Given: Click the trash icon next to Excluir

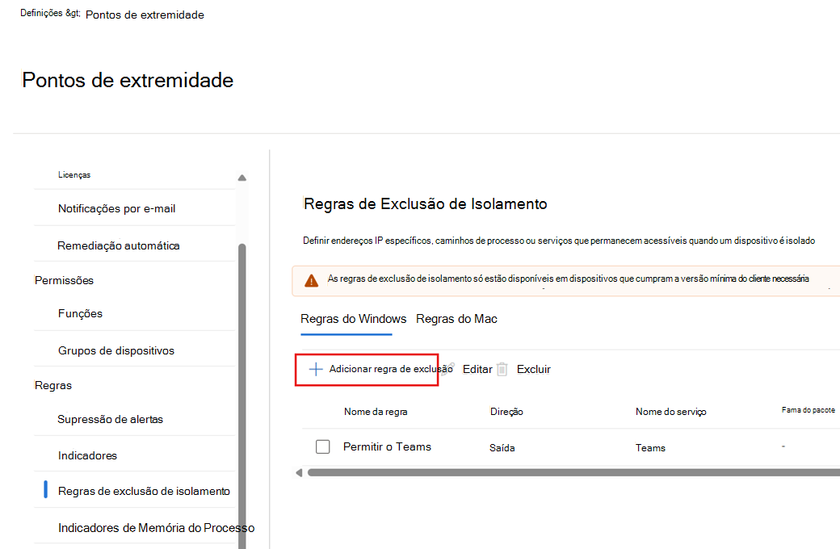Looking at the screenshot, I should click(x=502, y=368).
